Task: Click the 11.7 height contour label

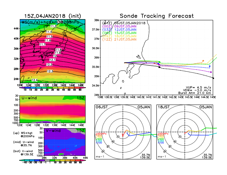Action: (42, 45)
